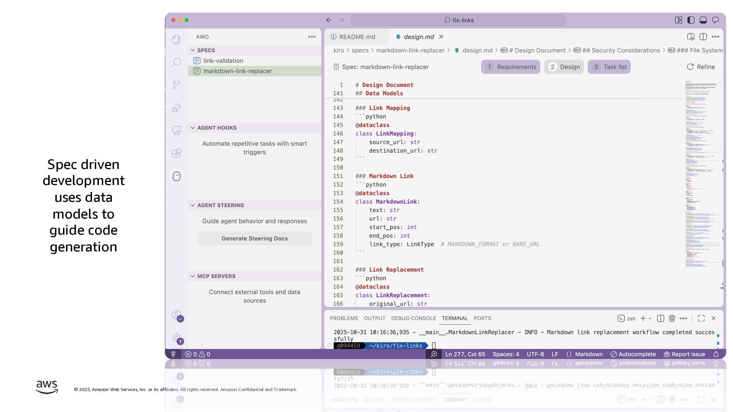Open the Explorer files icon

(176, 40)
